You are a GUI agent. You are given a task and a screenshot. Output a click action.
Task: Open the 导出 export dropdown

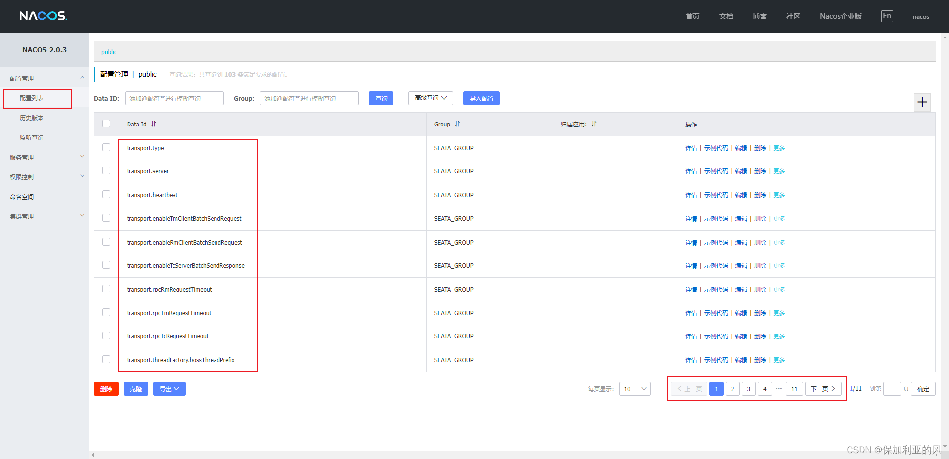[x=170, y=389]
